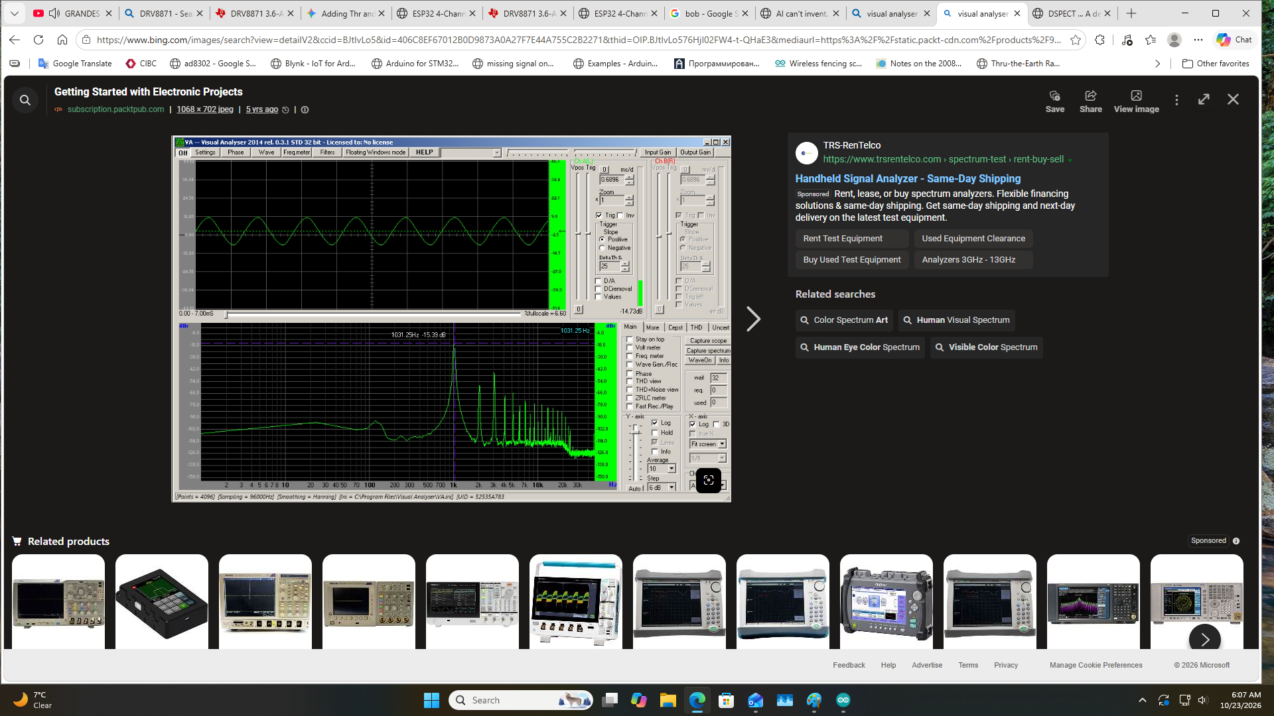
Task: Add this page to favorites with the star
Action: [1076, 40]
